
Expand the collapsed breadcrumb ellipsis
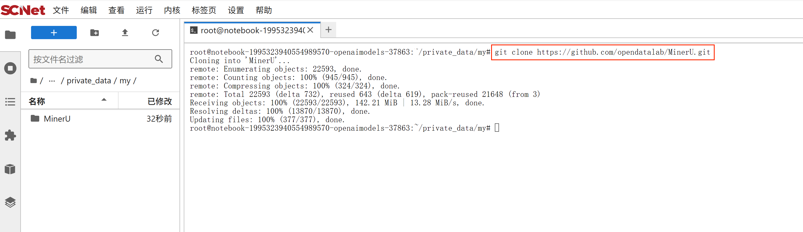52,81
